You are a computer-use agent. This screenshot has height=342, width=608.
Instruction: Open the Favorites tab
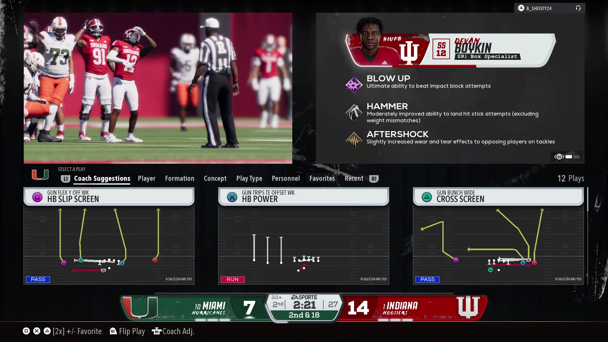pos(322,179)
